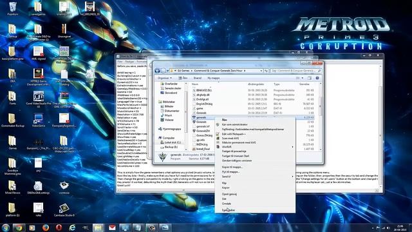
Task: Choose Omdøb in context menu
Action: pyautogui.click(x=255, y=204)
